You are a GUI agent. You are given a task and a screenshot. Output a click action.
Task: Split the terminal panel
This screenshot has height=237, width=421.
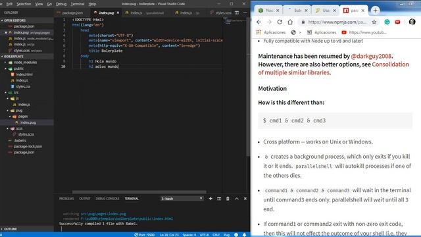(x=219, y=199)
